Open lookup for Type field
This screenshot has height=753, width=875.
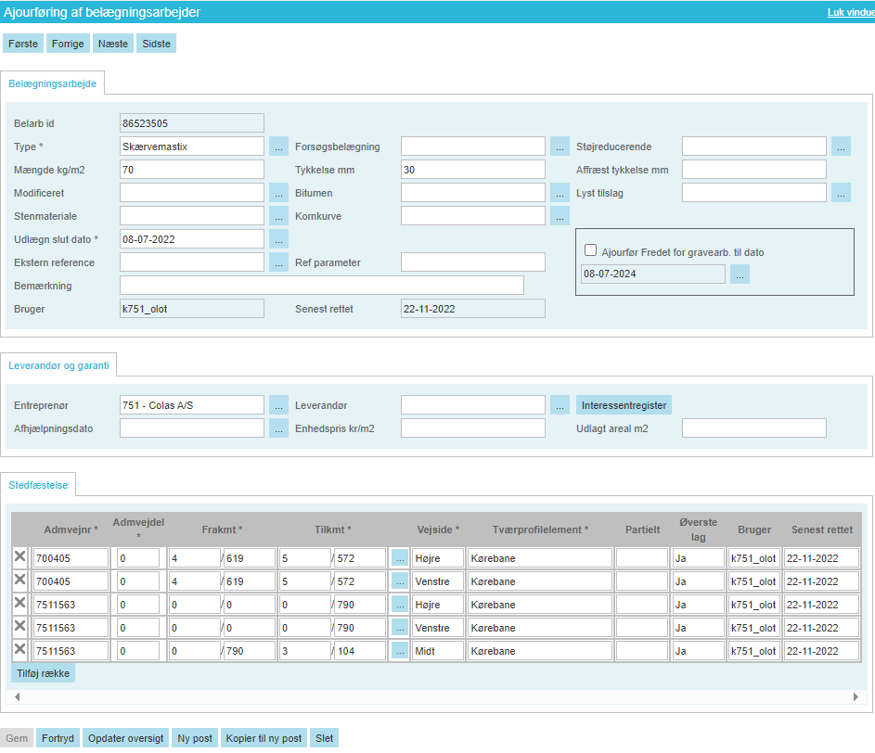click(x=279, y=147)
